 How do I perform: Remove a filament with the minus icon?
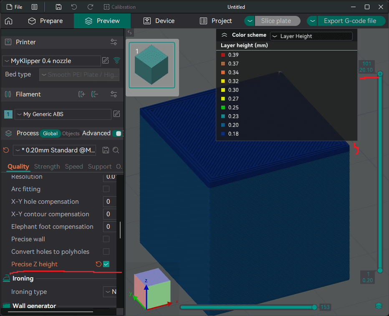(x=95, y=94)
